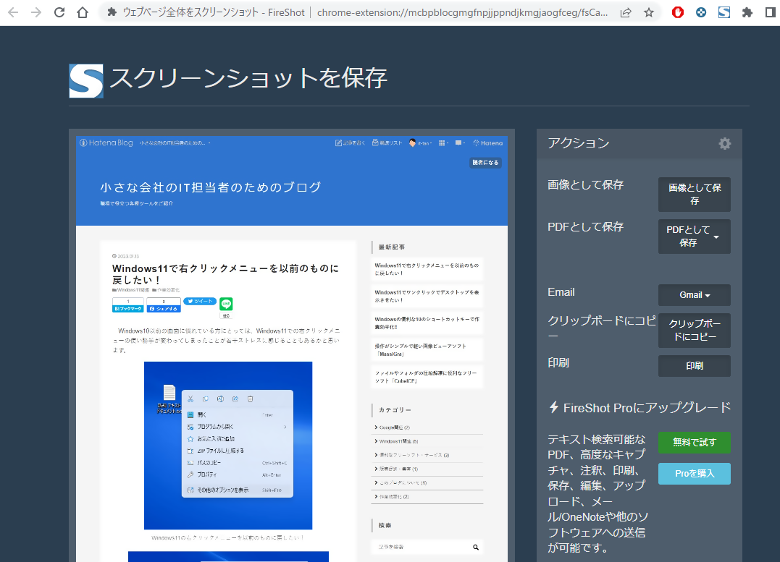Reload the page with refresh icon
The height and width of the screenshot is (562, 780).
coord(59,12)
